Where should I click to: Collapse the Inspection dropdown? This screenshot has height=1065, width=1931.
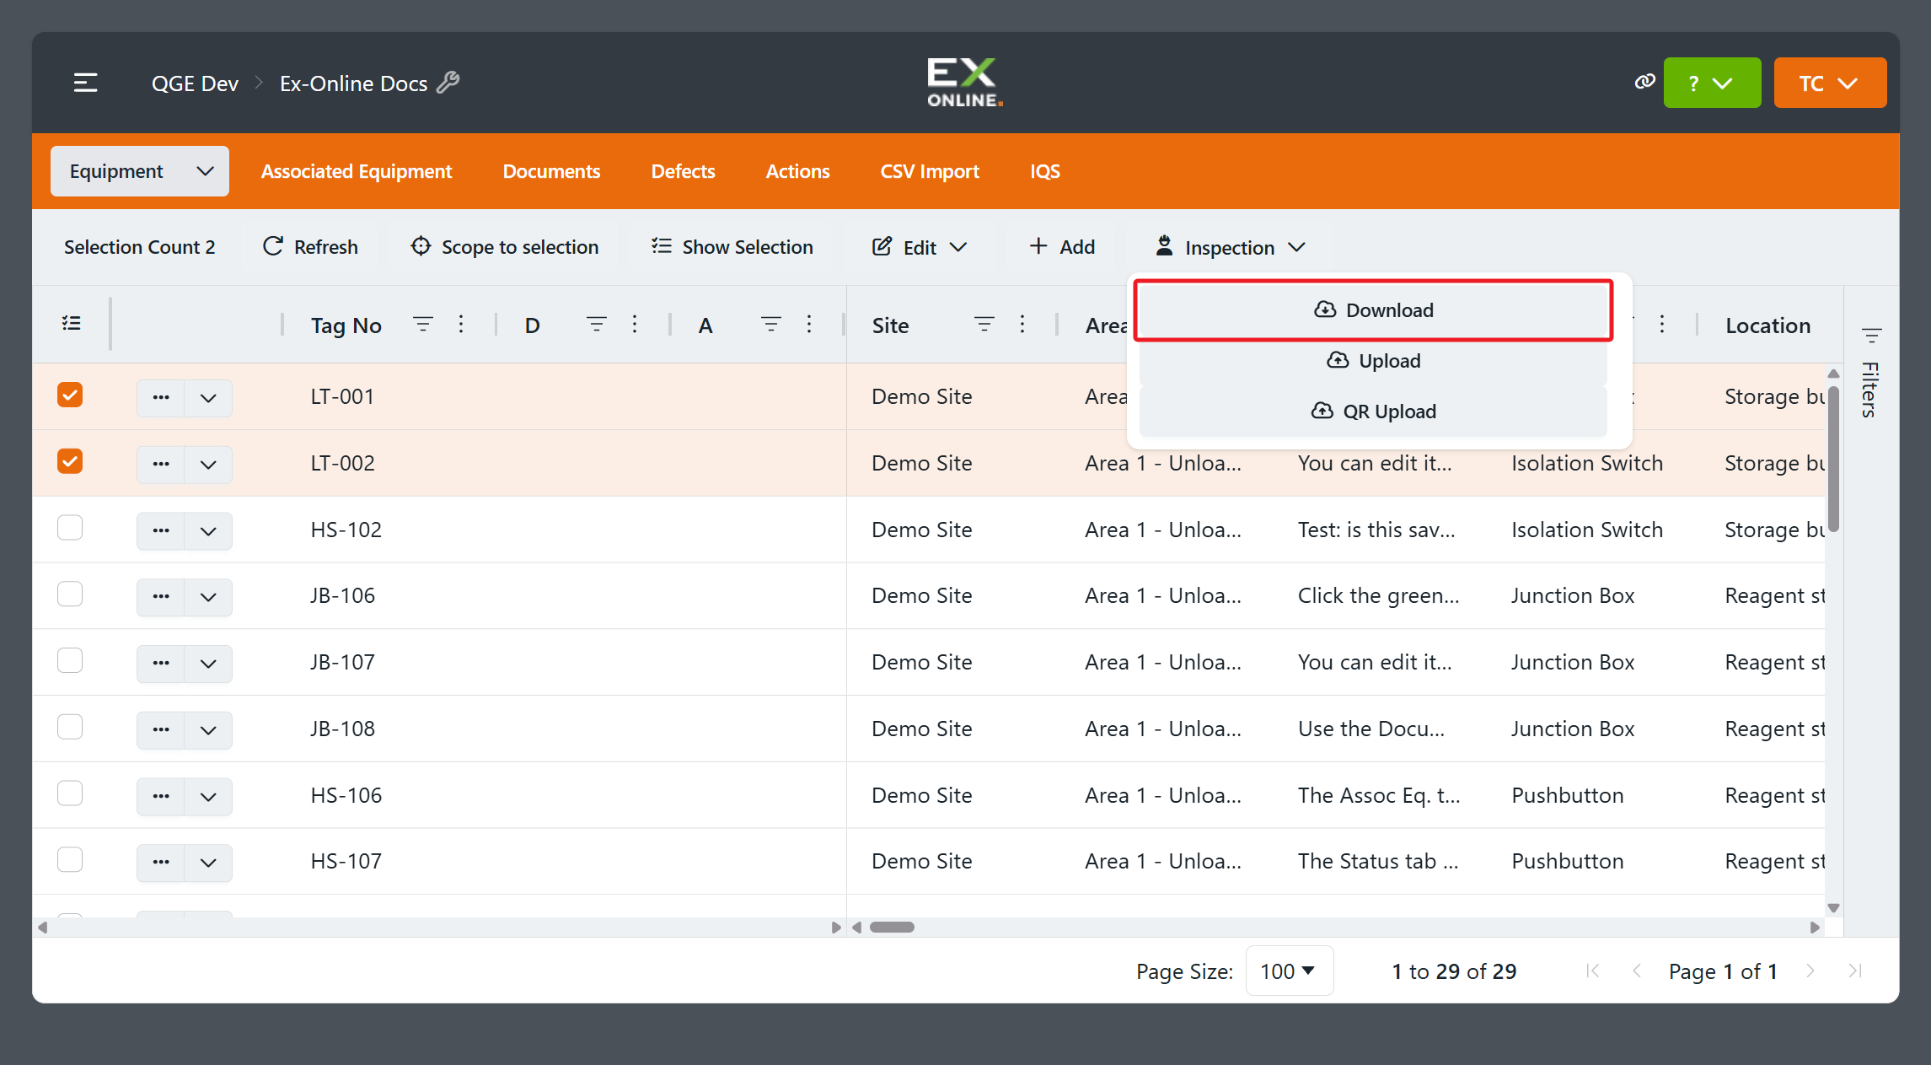1231,247
